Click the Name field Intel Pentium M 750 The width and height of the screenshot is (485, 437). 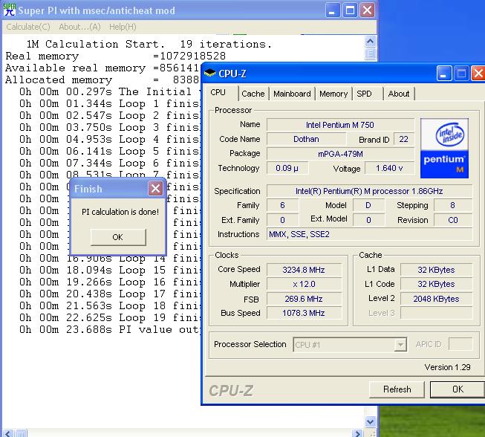tap(340, 125)
